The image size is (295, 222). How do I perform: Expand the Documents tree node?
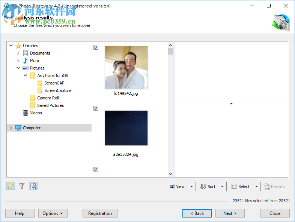[18, 53]
